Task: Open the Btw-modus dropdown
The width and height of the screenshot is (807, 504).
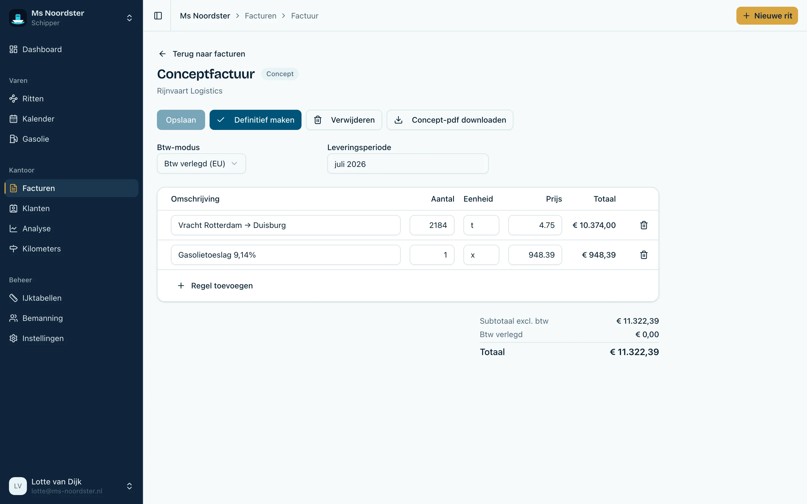Action: [x=201, y=164]
